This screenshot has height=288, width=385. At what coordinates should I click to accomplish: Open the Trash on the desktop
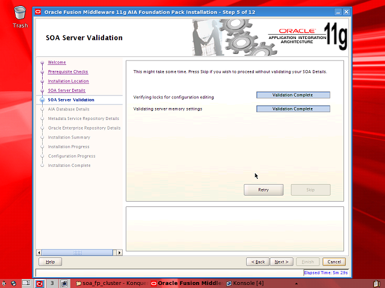[20, 17]
